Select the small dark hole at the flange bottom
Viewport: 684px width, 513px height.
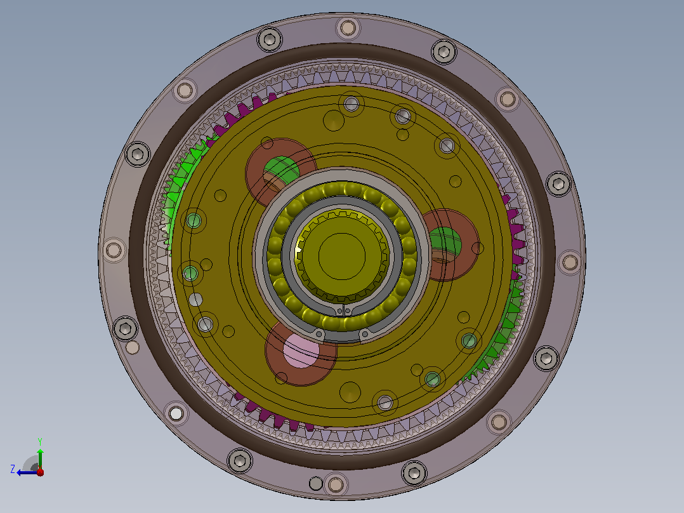tap(315, 483)
